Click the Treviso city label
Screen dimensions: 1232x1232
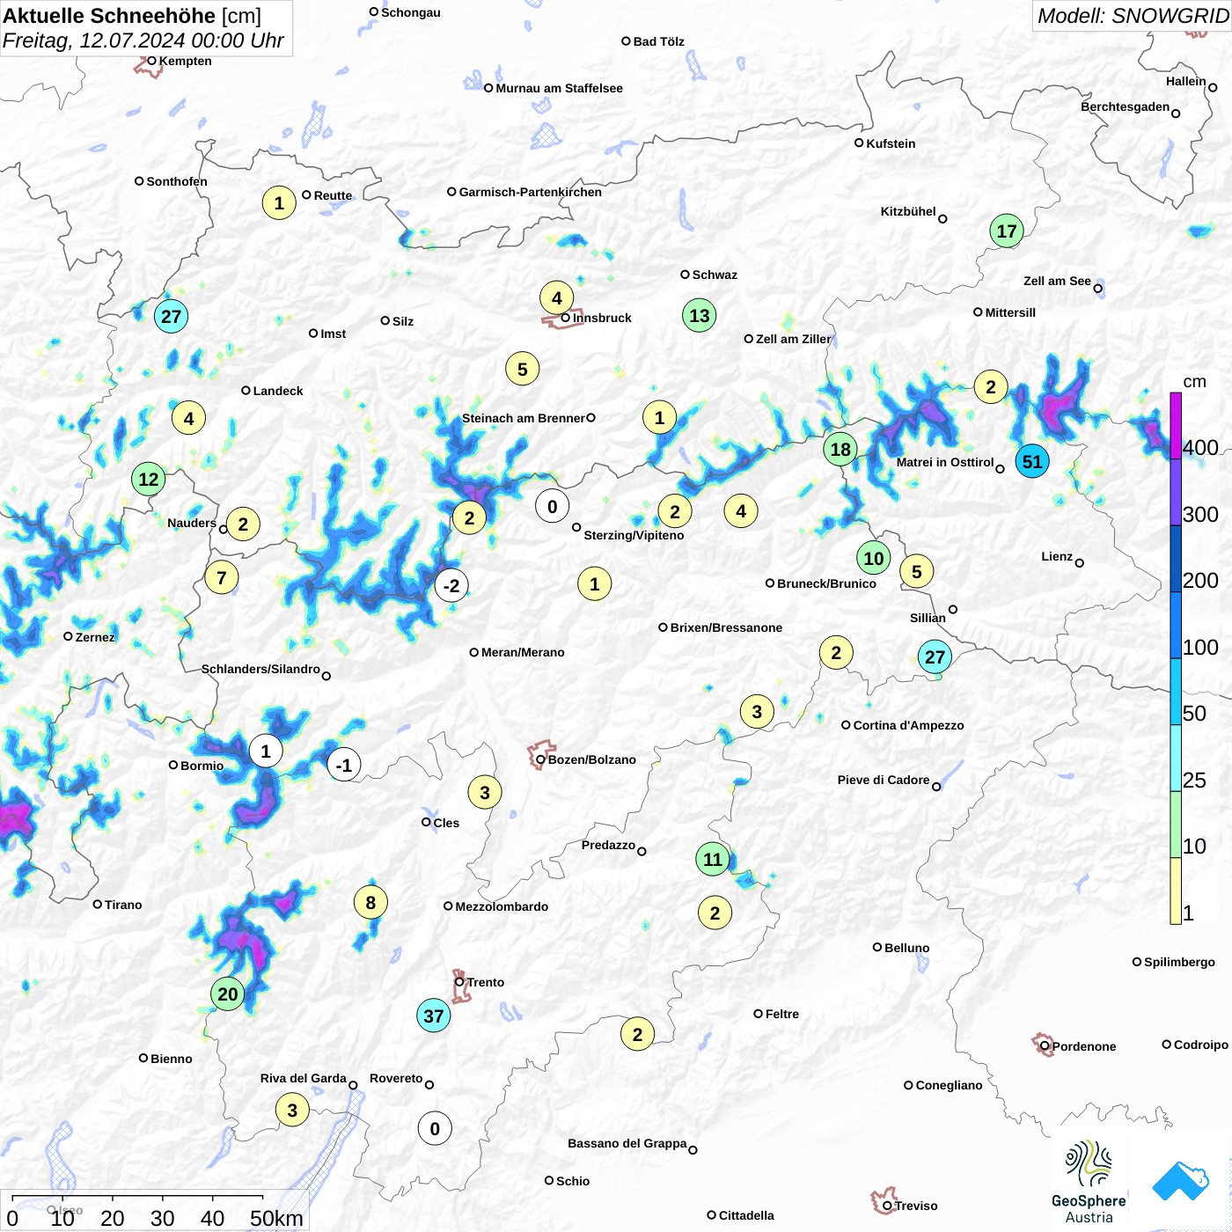(916, 1206)
